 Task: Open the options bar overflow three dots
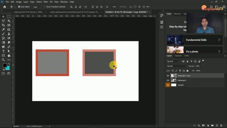114,7
